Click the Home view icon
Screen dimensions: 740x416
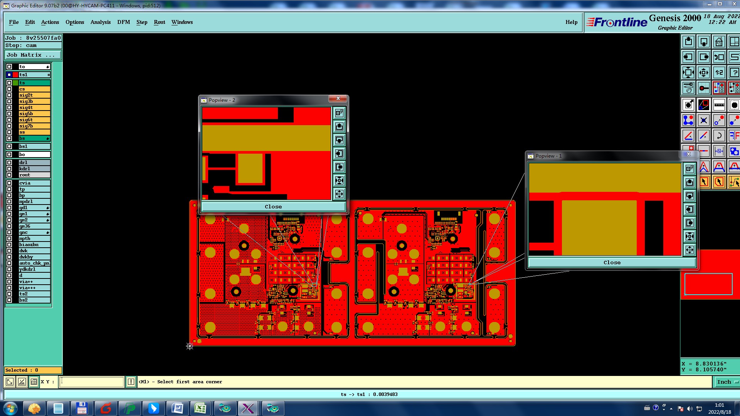click(x=719, y=42)
